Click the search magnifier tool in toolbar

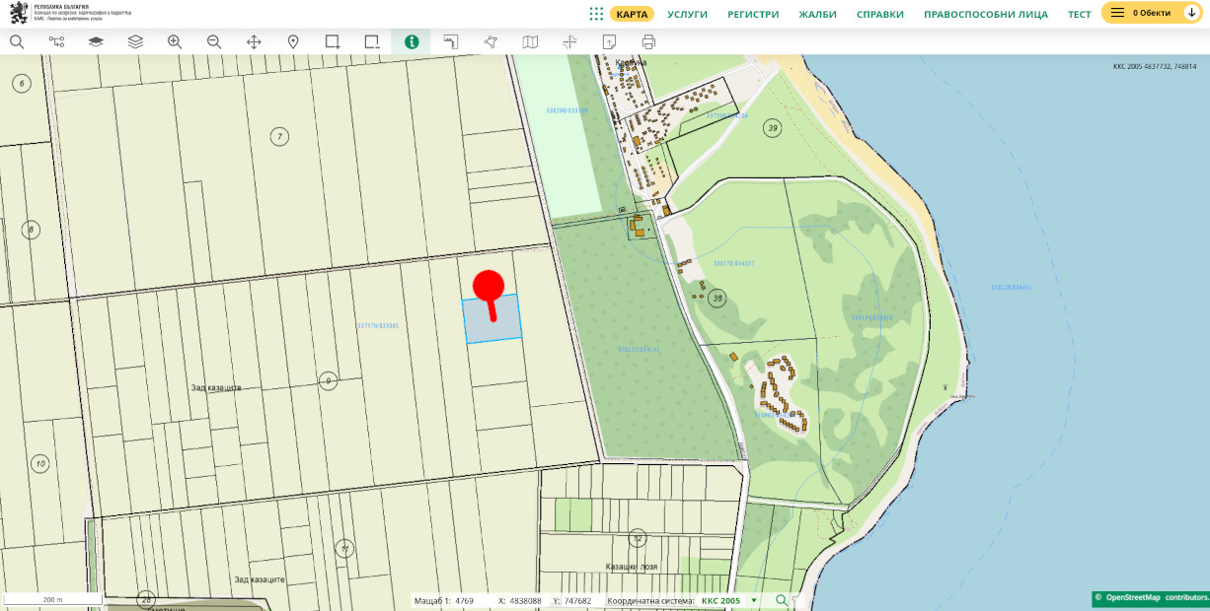tap(17, 41)
